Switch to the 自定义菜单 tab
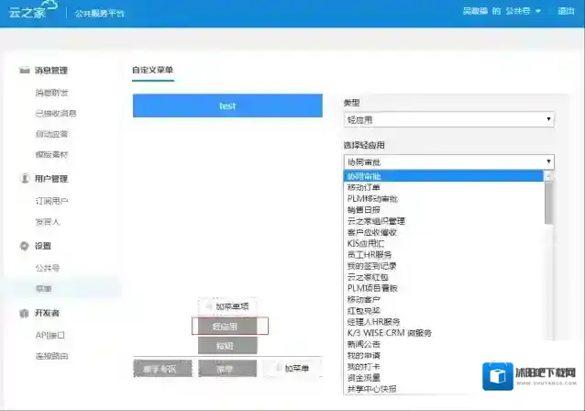Viewport: 585px width, 411px height. pyautogui.click(x=152, y=70)
